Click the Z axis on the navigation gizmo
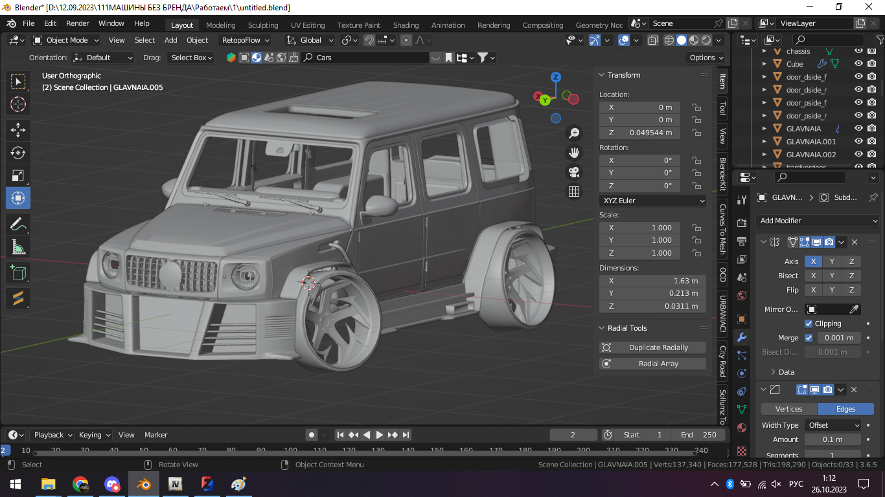Screen dimensions: 885x497 tap(555, 77)
